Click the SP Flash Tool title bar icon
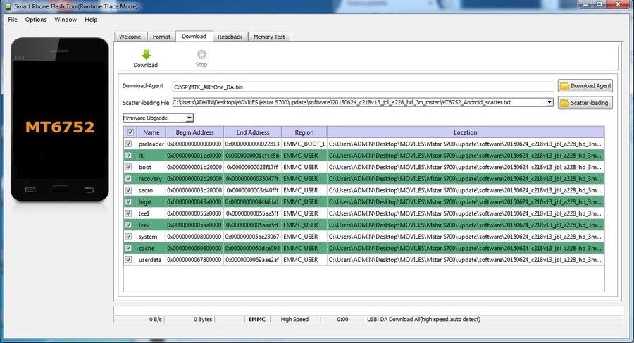 coord(7,6)
